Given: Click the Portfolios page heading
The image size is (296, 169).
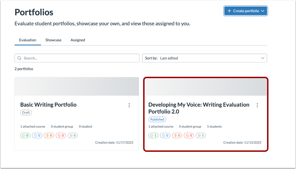Looking at the screenshot, I should coord(34,12).
